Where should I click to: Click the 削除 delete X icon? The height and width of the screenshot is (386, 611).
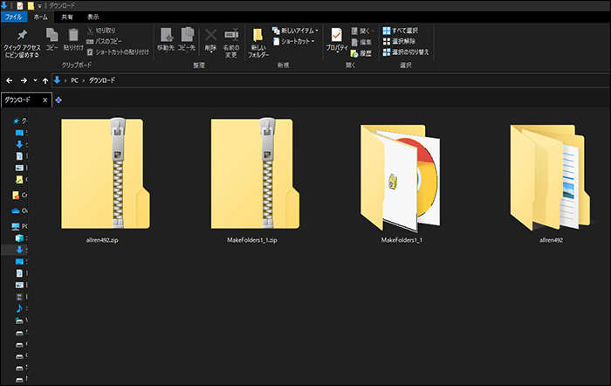(210, 36)
